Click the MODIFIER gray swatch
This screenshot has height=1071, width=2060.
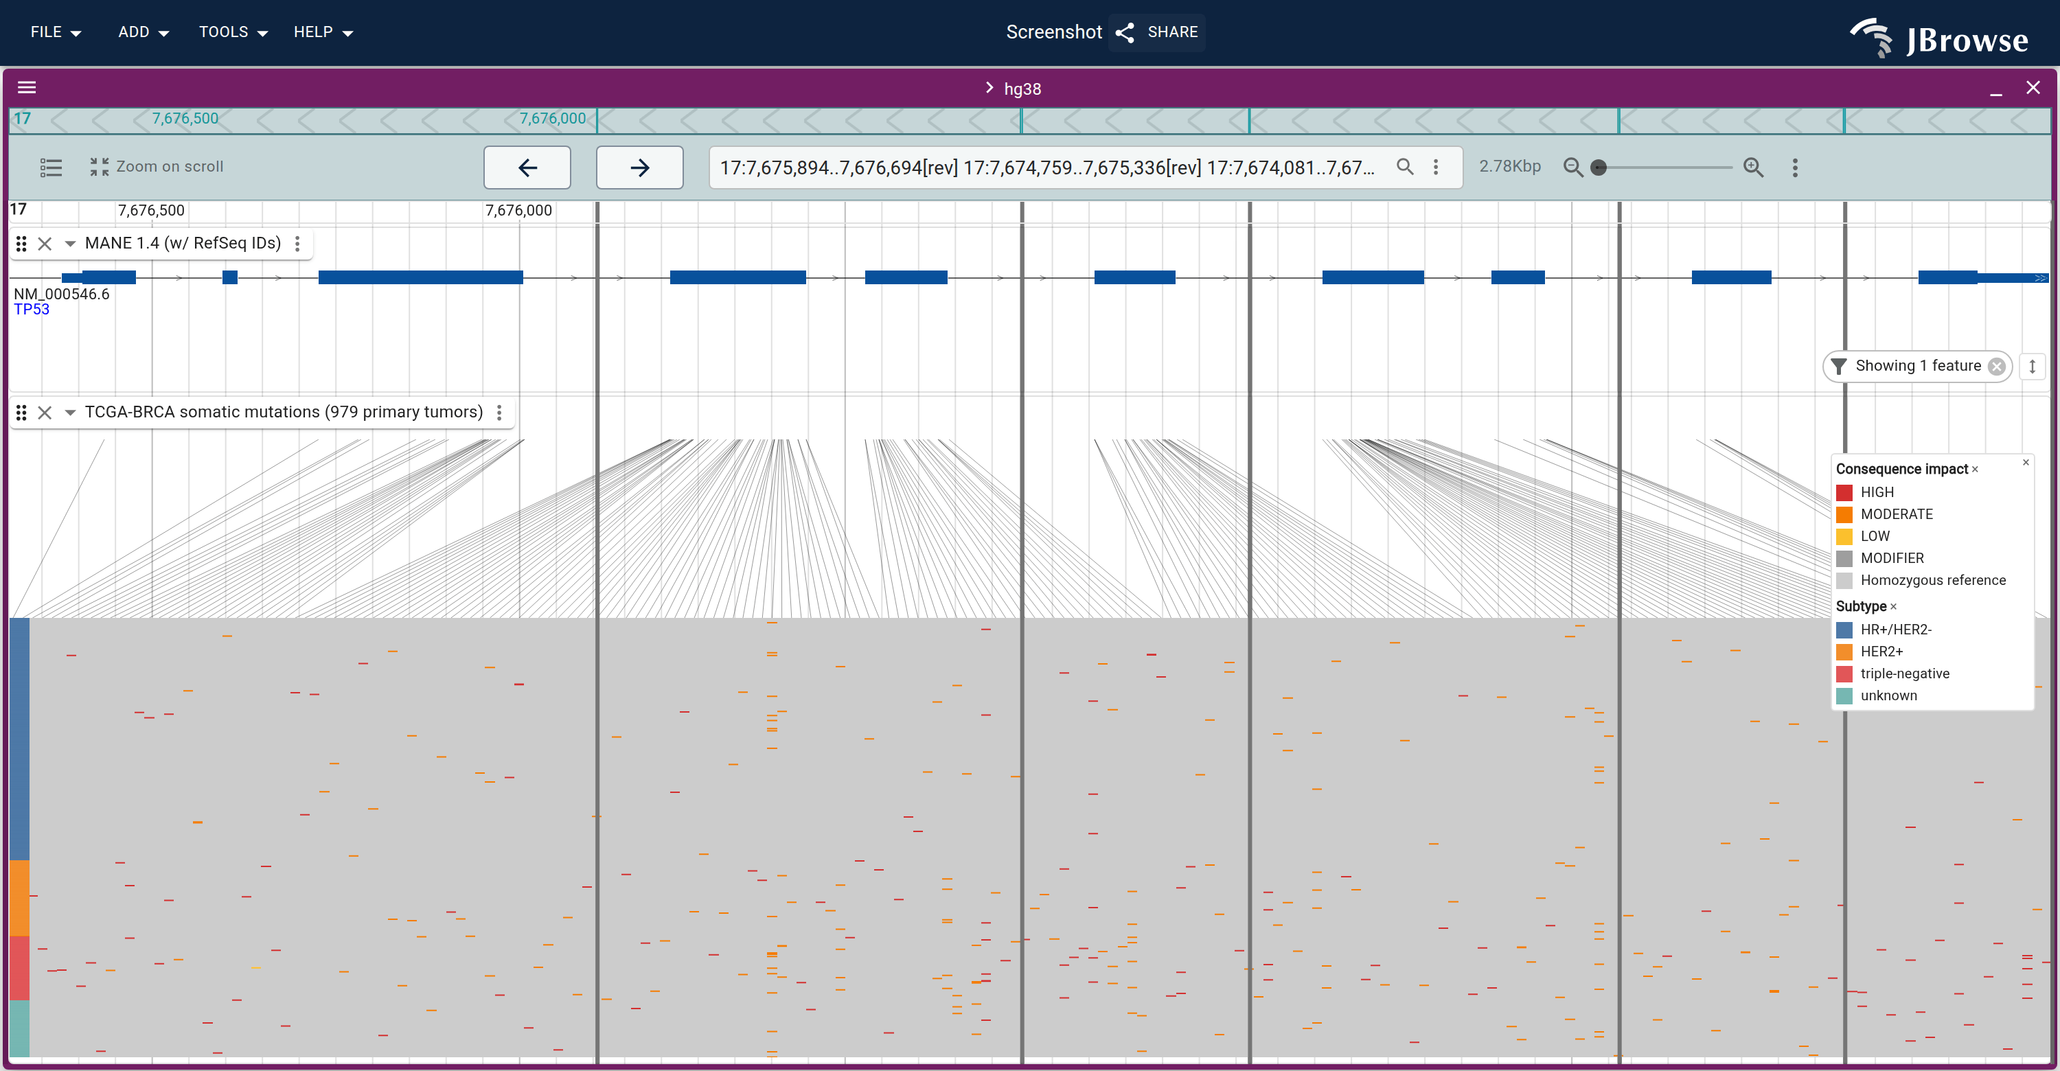pyautogui.click(x=1844, y=558)
